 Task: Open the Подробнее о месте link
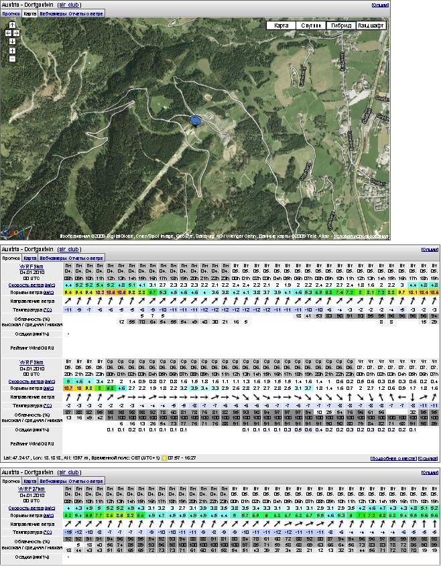pos(394,459)
